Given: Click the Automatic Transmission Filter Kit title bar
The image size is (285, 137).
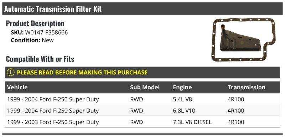Looking at the screenshot, I should [x=142, y=9].
